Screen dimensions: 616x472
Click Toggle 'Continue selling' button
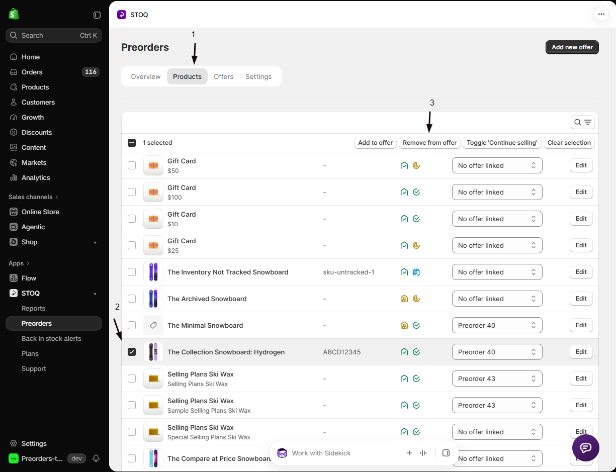coord(502,143)
